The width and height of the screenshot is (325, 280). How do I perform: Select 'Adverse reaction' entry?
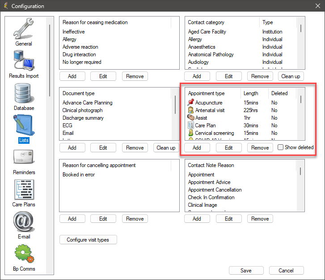click(80, 47)
